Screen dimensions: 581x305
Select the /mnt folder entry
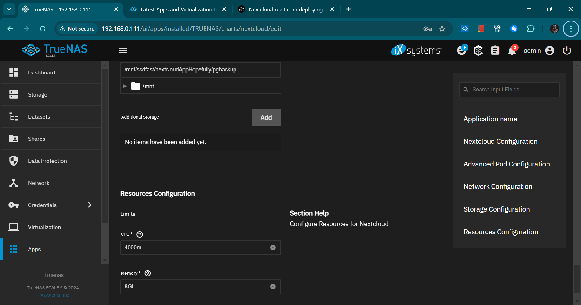[x=143, y=86]
